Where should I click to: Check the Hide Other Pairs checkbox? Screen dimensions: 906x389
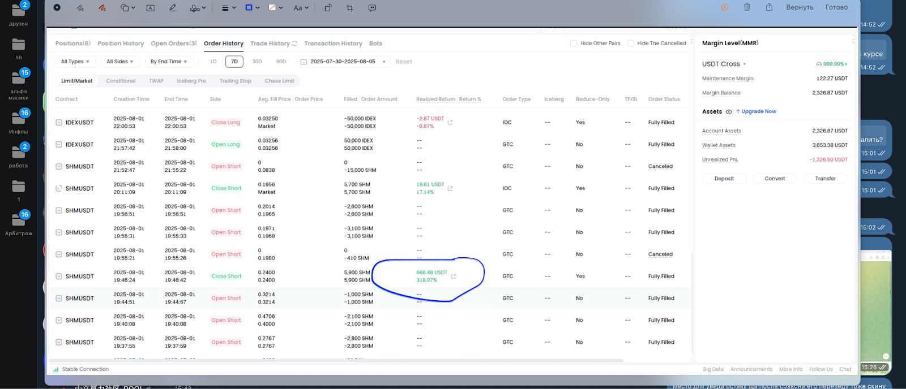pyautogui.click(x=574, y=44)
